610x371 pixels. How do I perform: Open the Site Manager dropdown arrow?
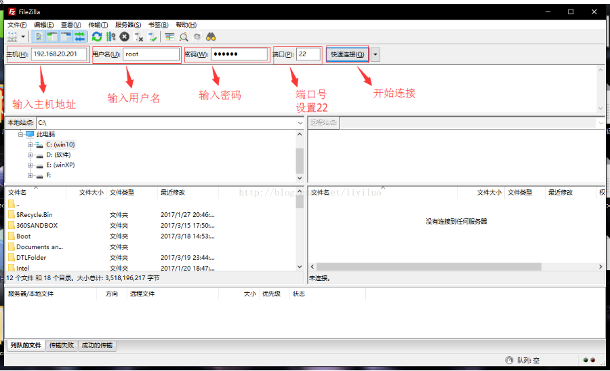(x=23, y=37)
